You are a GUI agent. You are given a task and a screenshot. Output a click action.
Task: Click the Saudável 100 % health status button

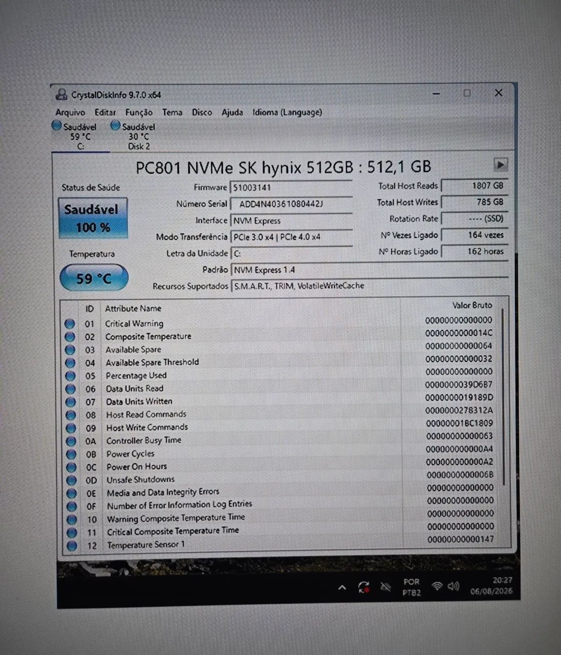[93, 219]
